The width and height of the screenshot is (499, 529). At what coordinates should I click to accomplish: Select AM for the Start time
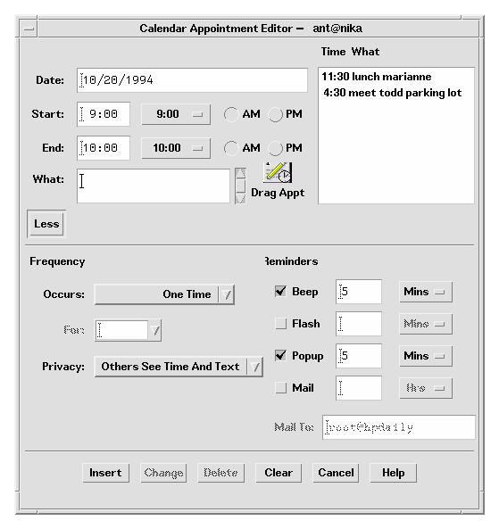231,114
